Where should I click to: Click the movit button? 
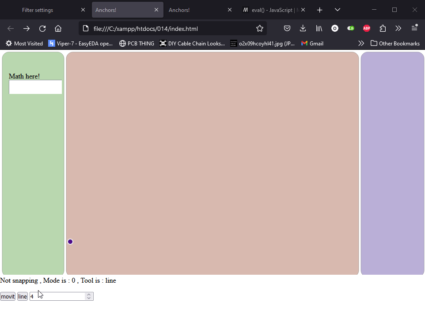pos(8,296)
